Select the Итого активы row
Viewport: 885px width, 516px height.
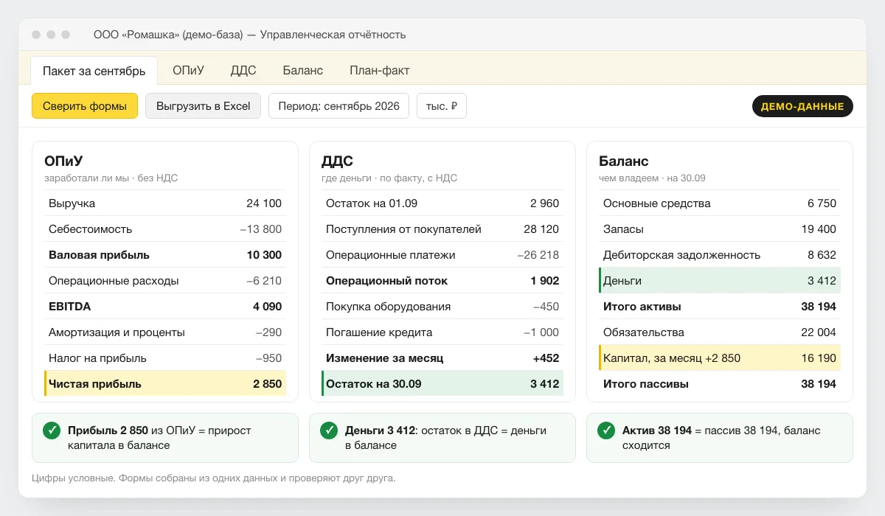pyautogui.click(x=720, y=307)
